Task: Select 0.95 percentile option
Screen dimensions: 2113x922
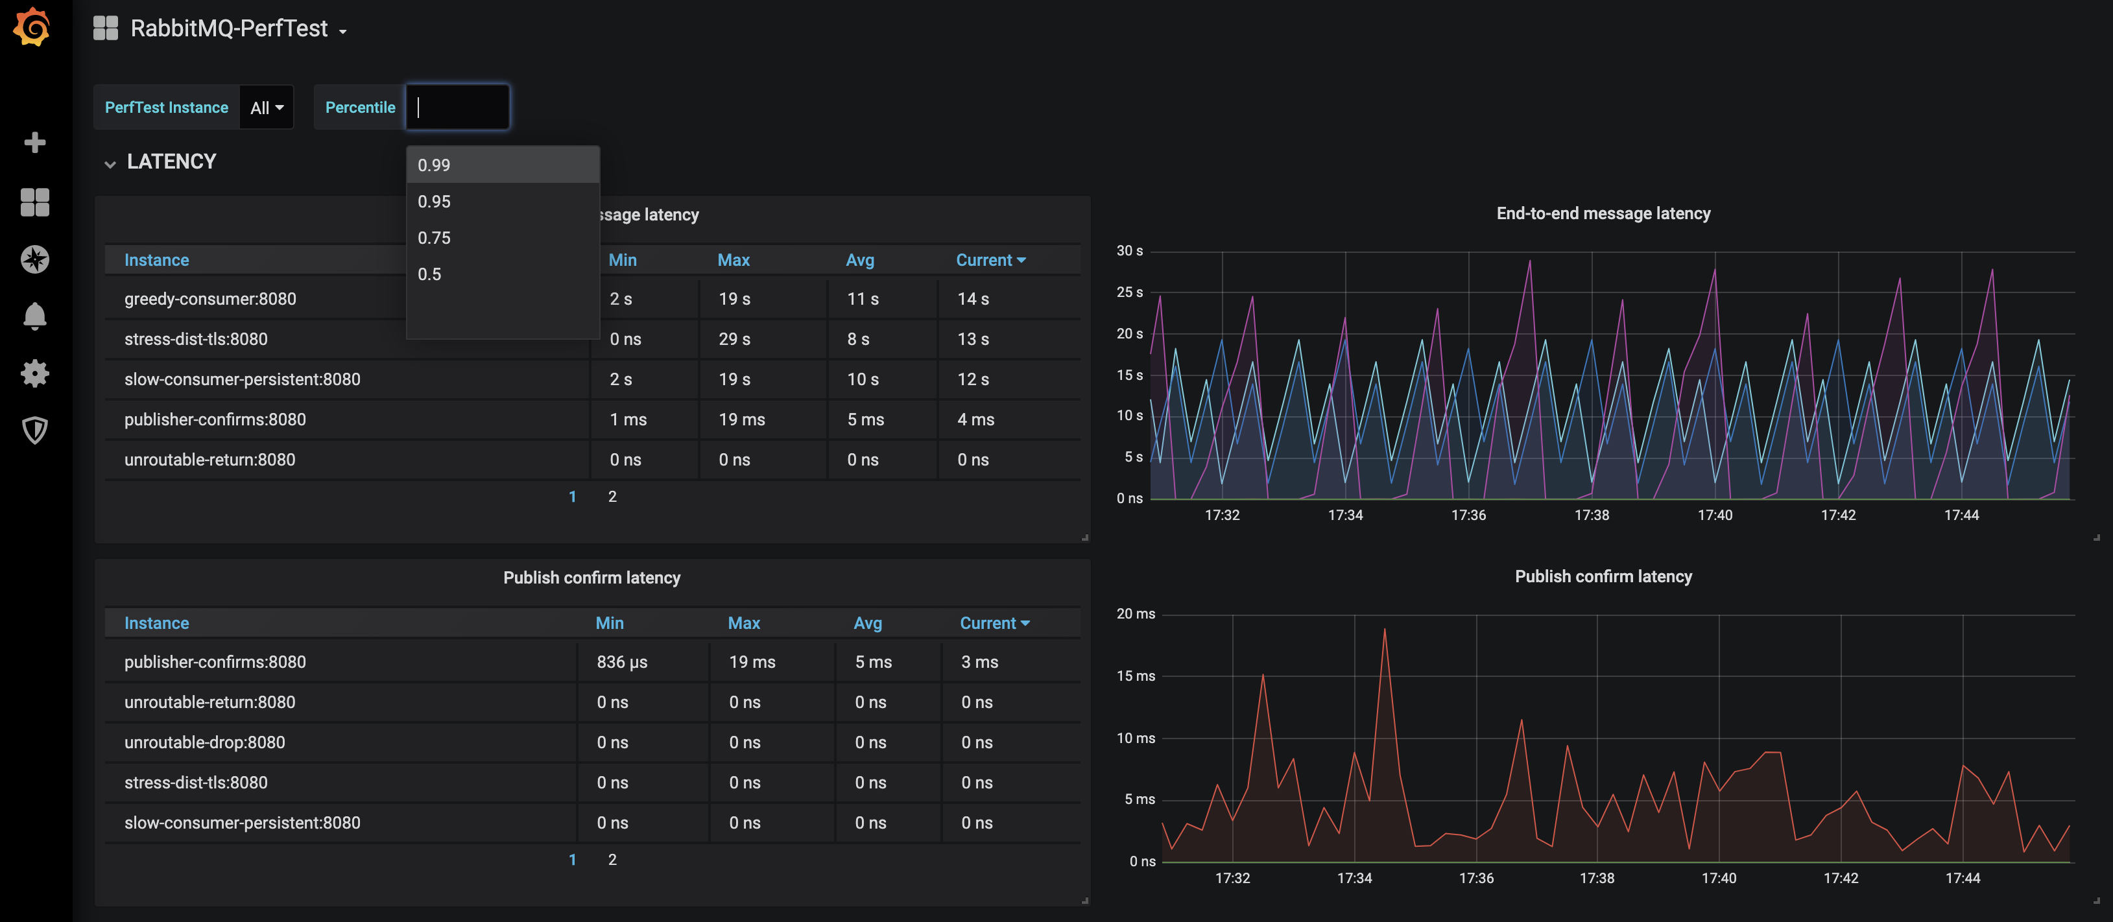Action: [x=435, y=202]
